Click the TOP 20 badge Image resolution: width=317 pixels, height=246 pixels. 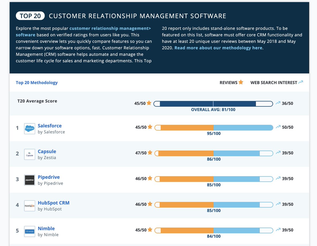pos(30,16)
